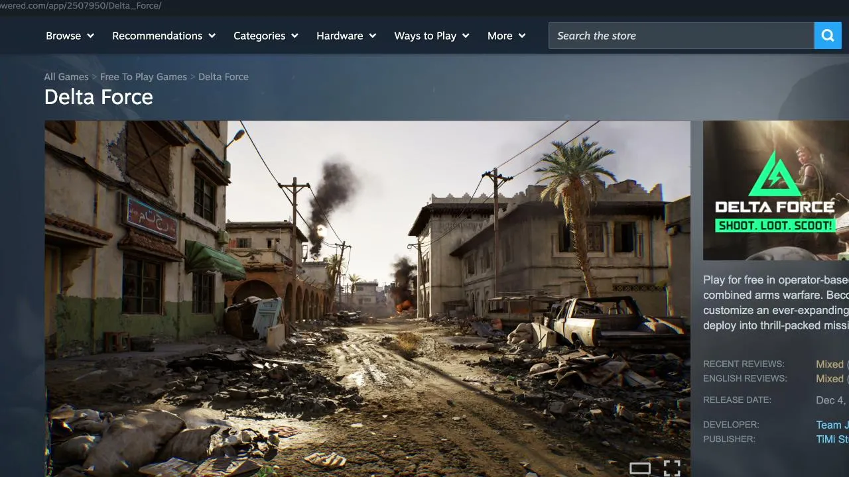Open Free To Play Games breadcrumb
Image resolution: width=849 pixels, height=477 pixels.
143,77
